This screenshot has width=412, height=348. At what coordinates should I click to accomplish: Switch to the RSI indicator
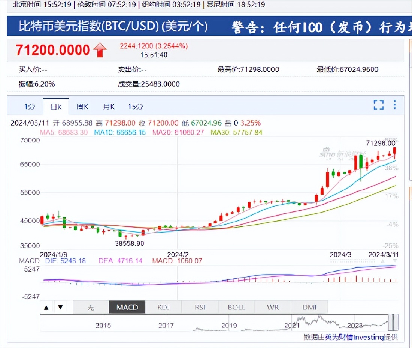pos(200,307)
